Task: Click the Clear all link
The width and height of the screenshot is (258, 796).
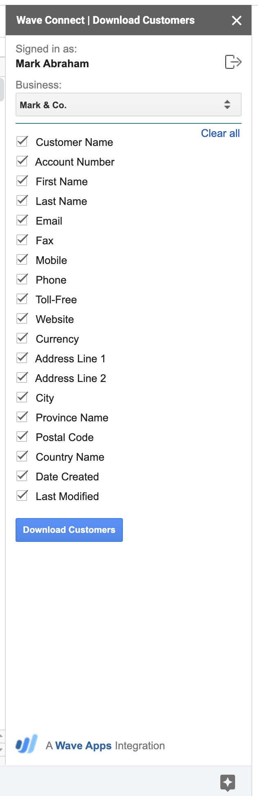Action: pos(220,133)
